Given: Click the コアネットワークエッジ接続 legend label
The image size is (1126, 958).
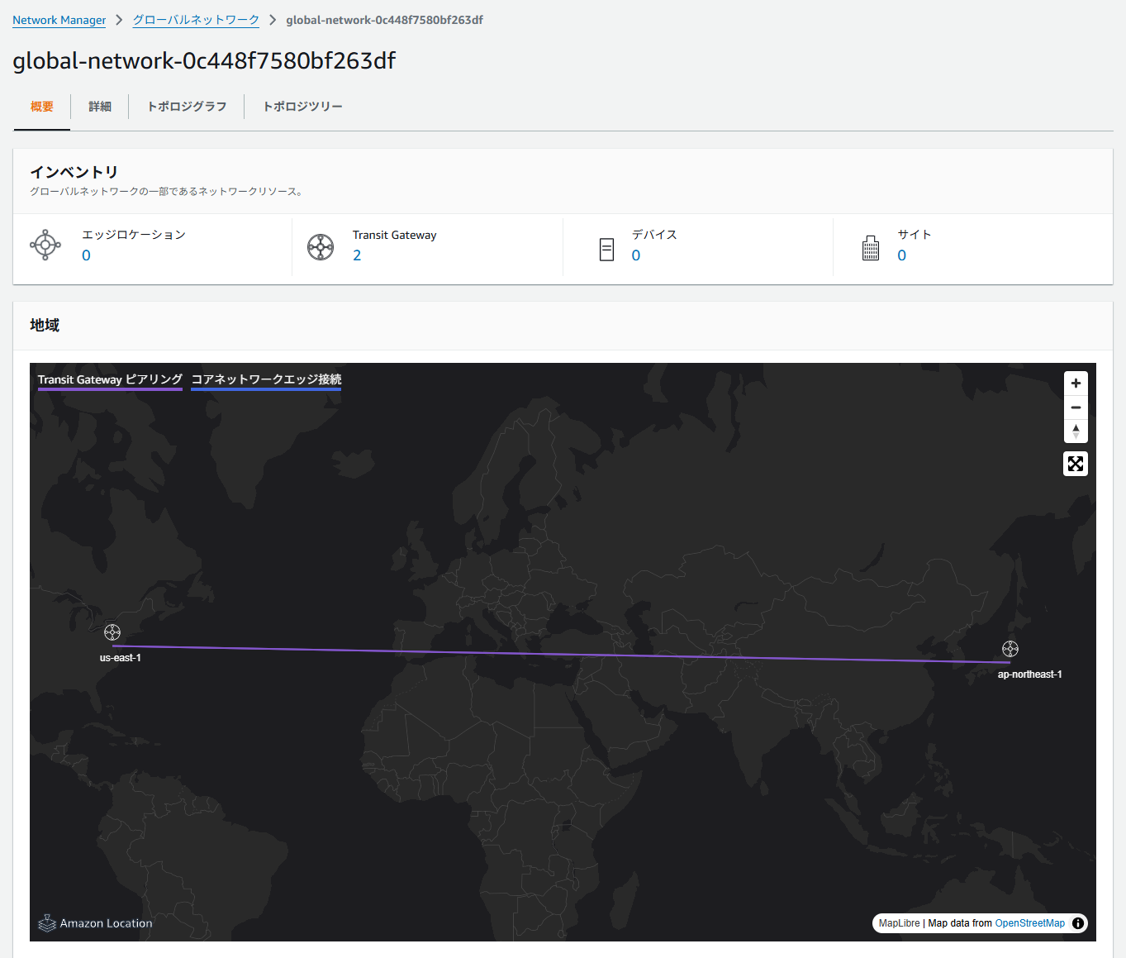Looking at the screenshot, I should coord(266,379).
